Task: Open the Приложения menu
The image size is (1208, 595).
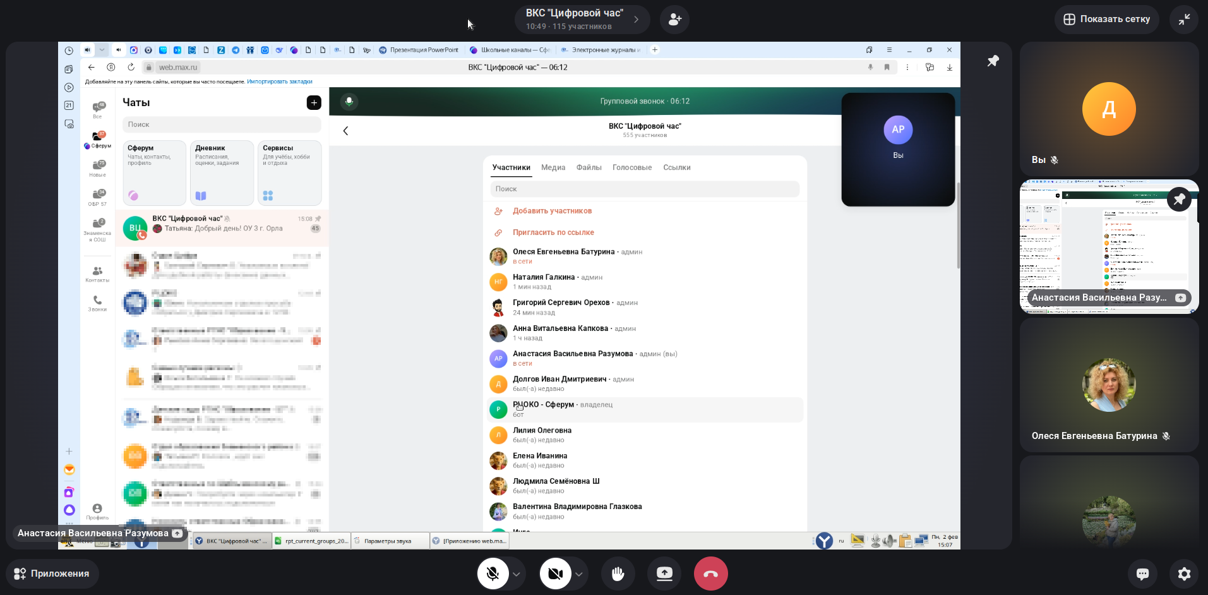Action: pos(52,574)
